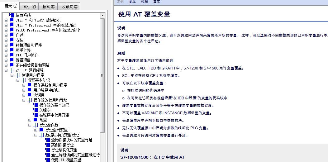This screenshot has width=328, height=162.
Task: Expand STEP 7 Professional 中的新增功能 node
Action: (x=6, y=25)
